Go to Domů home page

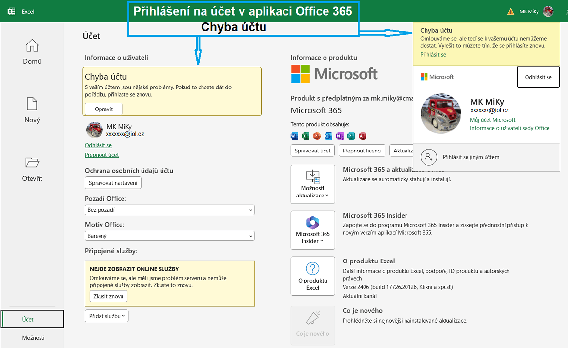(x=32, y=51)
